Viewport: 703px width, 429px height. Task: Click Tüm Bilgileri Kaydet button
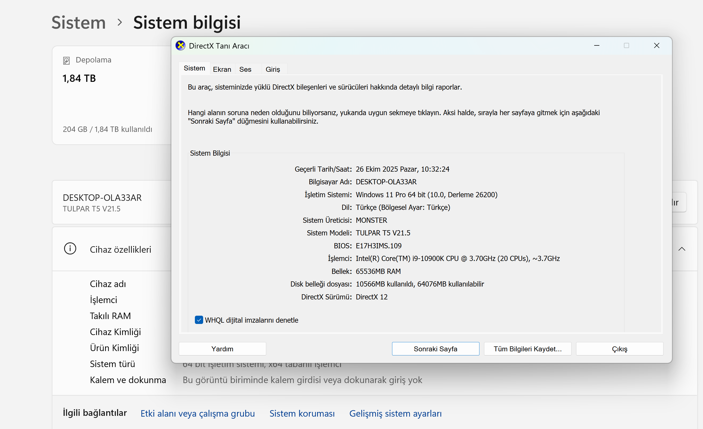pos(528,349)
